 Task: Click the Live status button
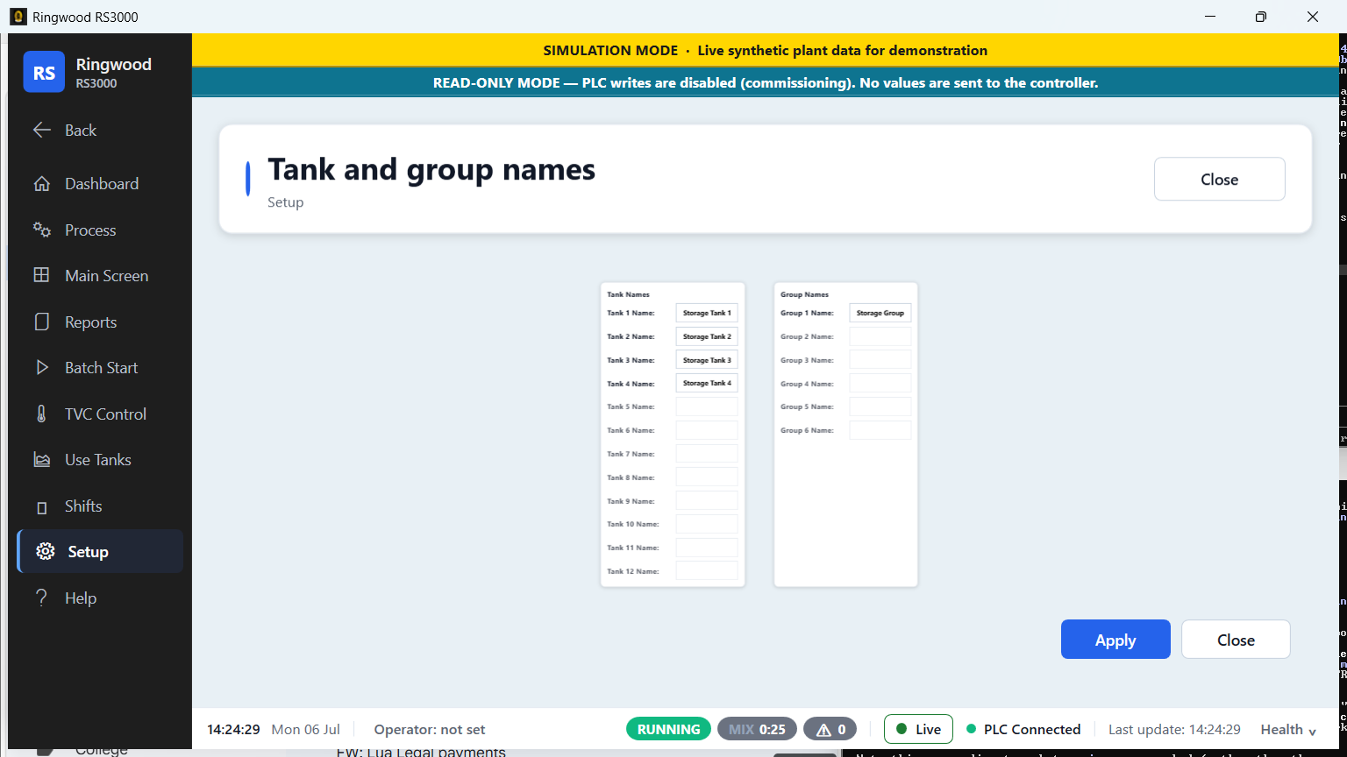[918, 729]
